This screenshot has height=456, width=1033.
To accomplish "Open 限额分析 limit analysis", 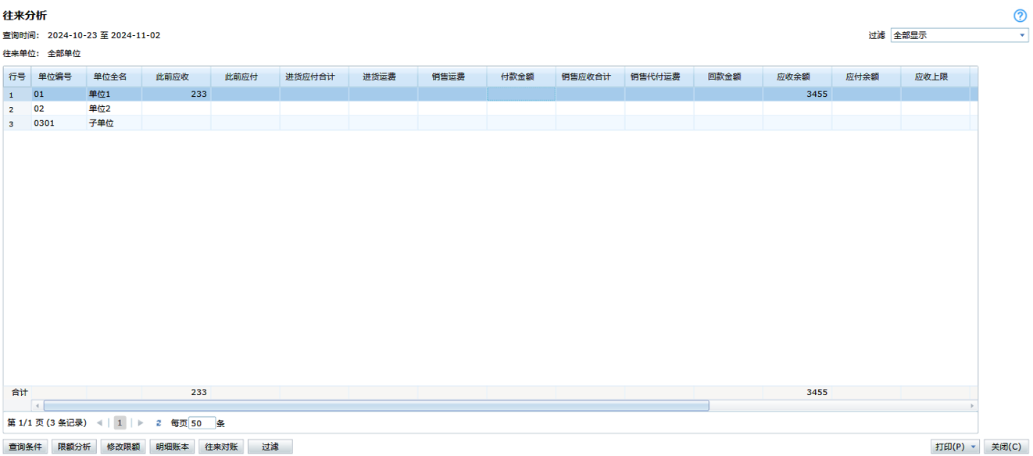I will (x=74, y=447).
